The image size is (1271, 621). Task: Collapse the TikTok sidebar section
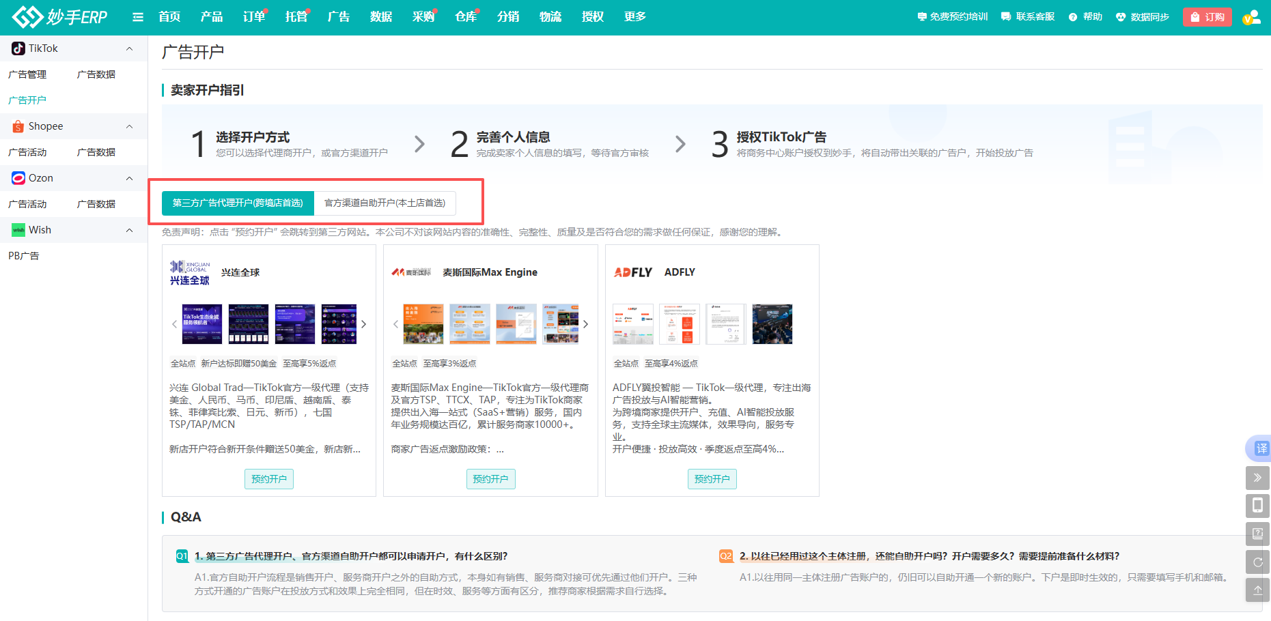point(129,48)
